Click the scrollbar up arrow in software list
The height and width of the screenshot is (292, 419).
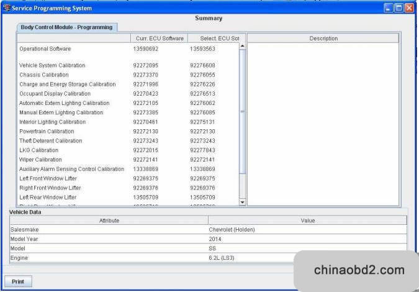click(242, 46)
